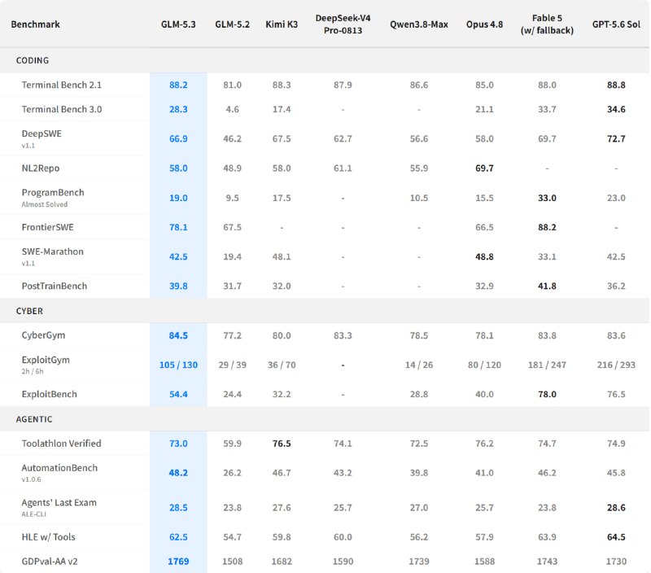Select the bold 48.8 SWE-Marathon score
The width and height of the screenshot is (651, 573).
pyautogui.click(x=484, y=256)
